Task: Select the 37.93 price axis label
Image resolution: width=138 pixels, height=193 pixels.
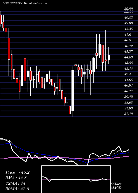Action: (128, 108)
